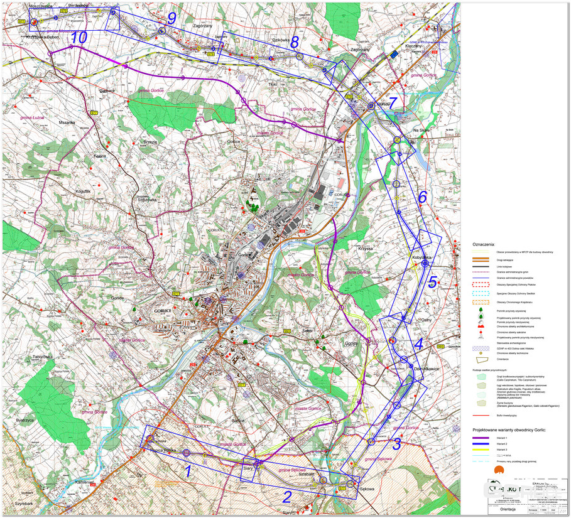
Task: Click the bold GORLICE town label
Action: click(x=161, y=311)
